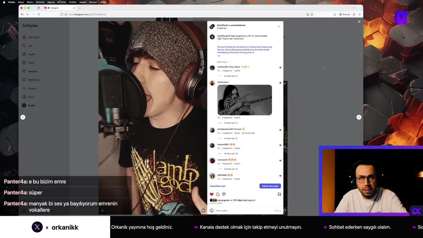Expand replies under hilalturkerx comment

click(231, 123)
